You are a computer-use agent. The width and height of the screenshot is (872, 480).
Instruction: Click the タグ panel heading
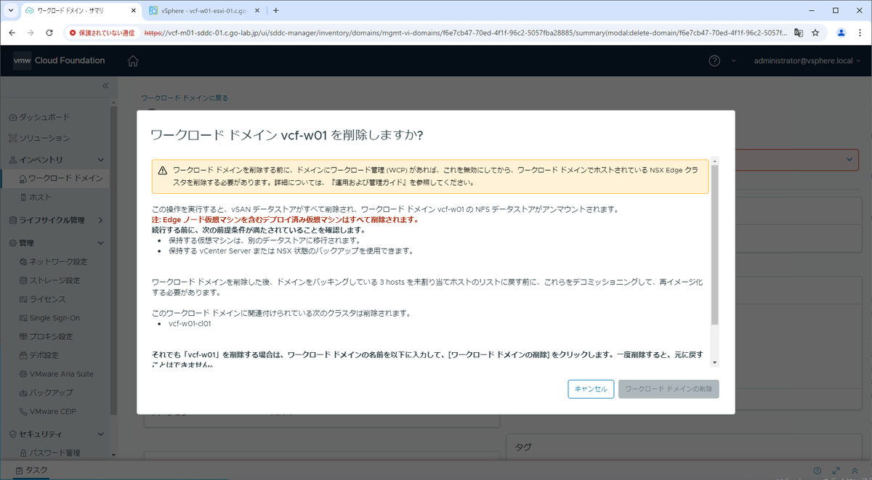(522, 447)
